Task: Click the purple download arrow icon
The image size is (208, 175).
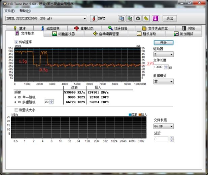Action: click(155, 18)
